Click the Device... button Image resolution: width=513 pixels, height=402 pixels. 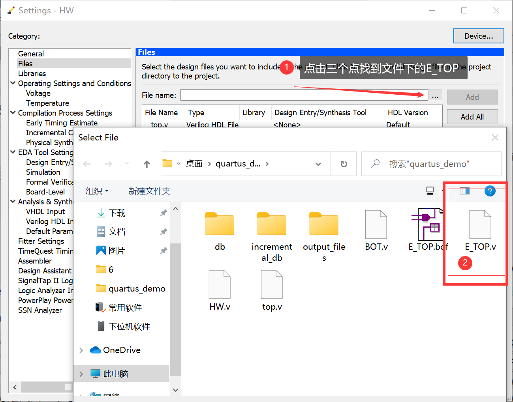click(479, 36)
